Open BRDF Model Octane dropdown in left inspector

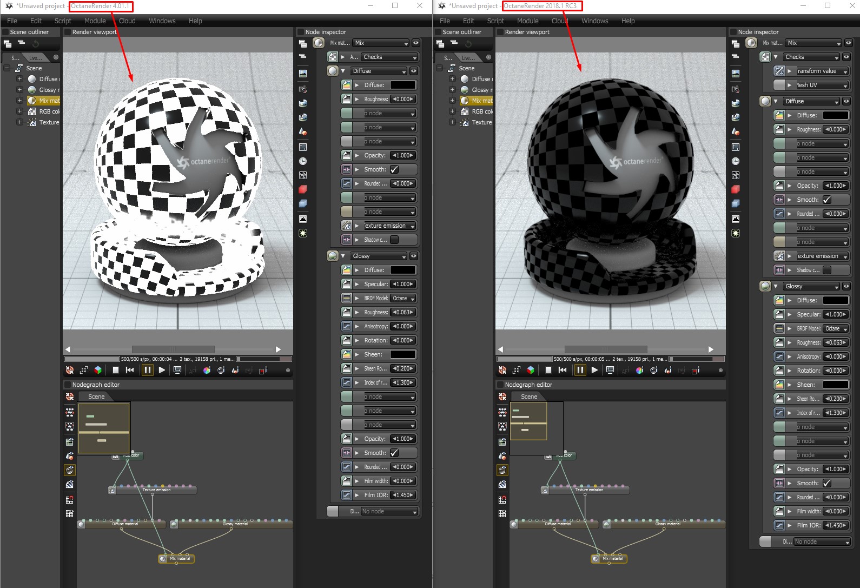(403, 298)
